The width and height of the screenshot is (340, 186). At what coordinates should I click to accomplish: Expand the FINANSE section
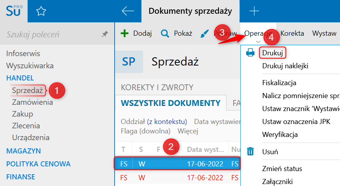(x=21, y=177)
